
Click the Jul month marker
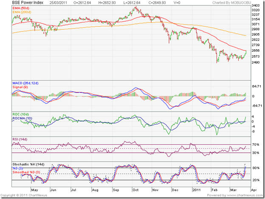(73, 190)
